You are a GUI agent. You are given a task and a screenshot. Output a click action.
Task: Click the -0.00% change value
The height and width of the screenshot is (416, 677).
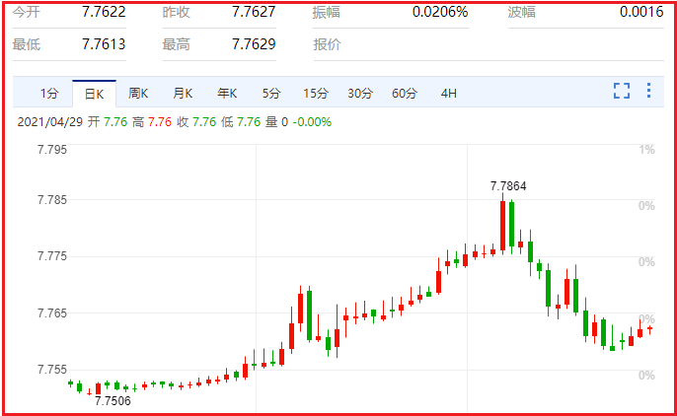tap(312, 122)
